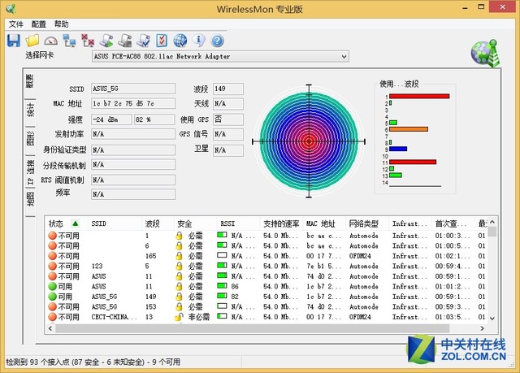Click MAC cell 7e b1 5 in list
Viewport: 520px width, 373px height.
tap(323, 266)
